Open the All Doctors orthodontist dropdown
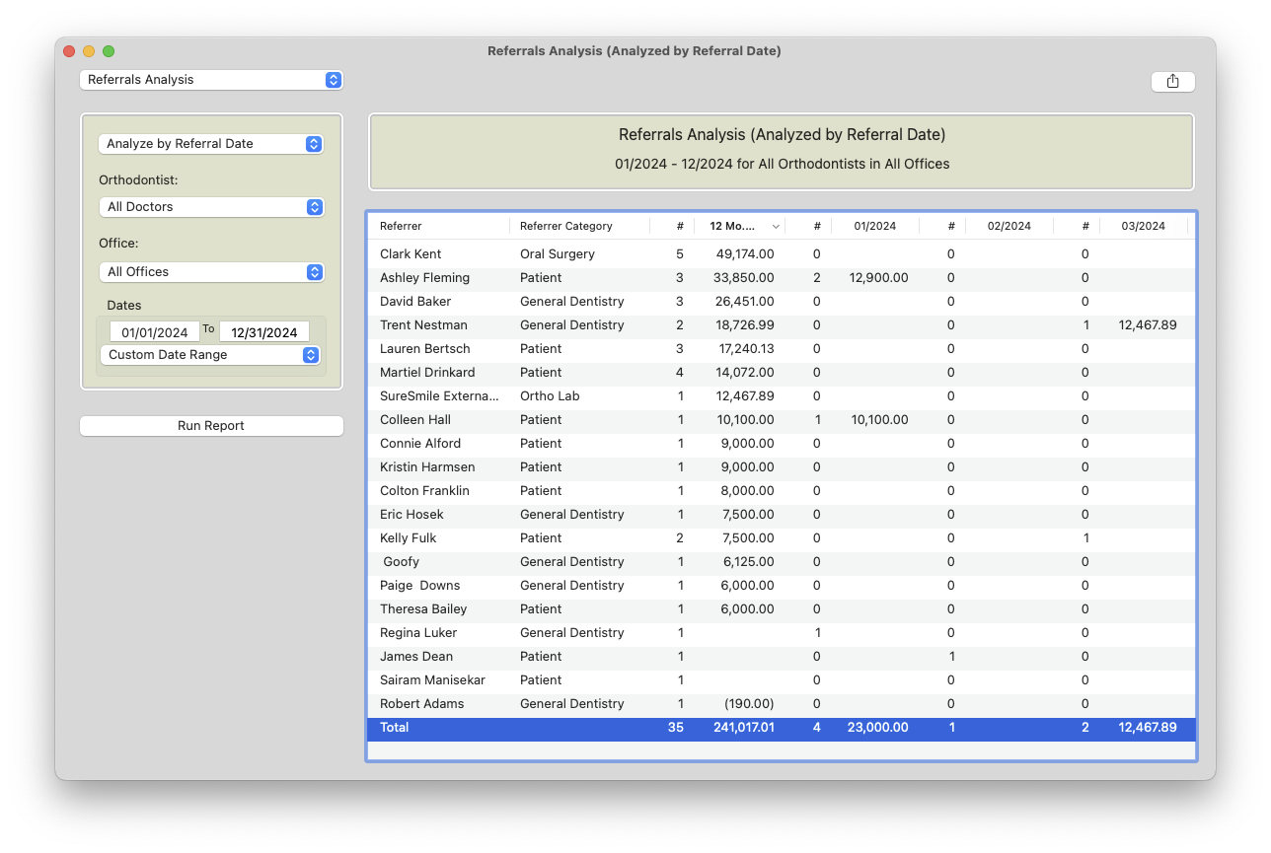 click(x=211, y=207)
